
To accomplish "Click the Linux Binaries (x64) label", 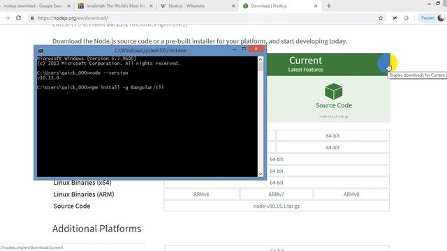I will [82, 183].
